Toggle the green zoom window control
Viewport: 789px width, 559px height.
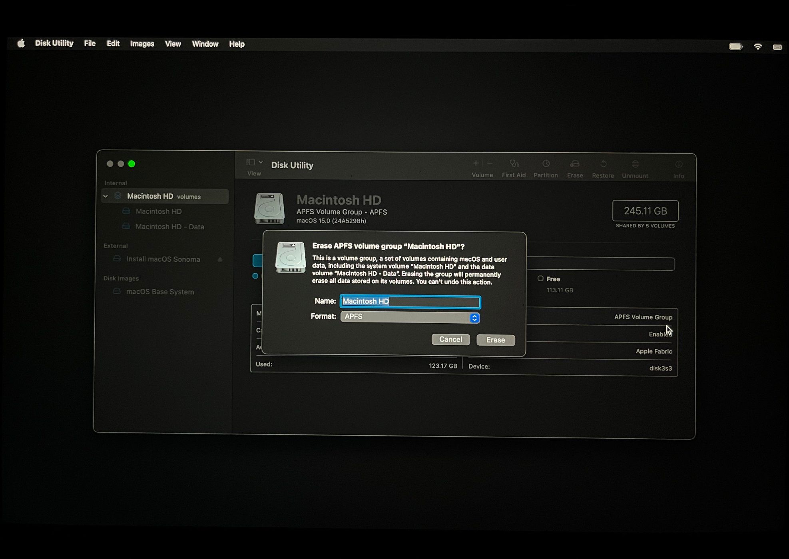pyautogui.click(x=132, y=164)
